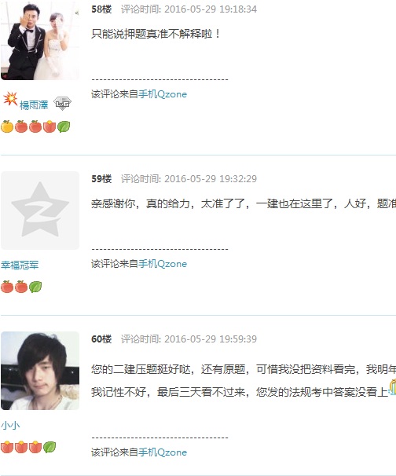The width and height of the screenshot is (396, 476).
Task: Open the 手机Qzone link in 58楼 comment
Action: (x=163, y=94)
